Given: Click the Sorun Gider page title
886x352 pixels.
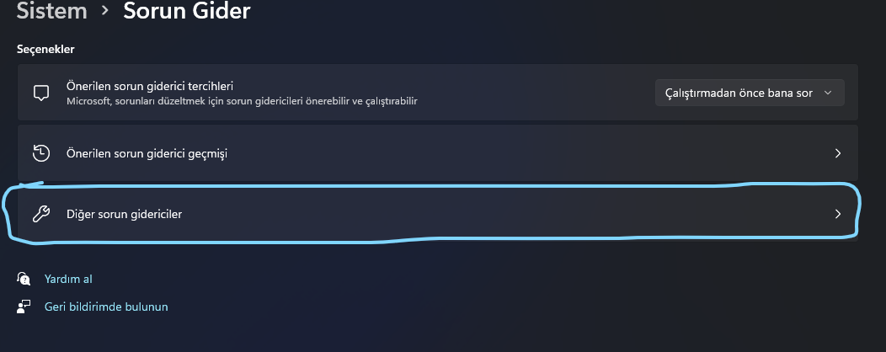Looking at the screenshot, I should tap(186, 12).
